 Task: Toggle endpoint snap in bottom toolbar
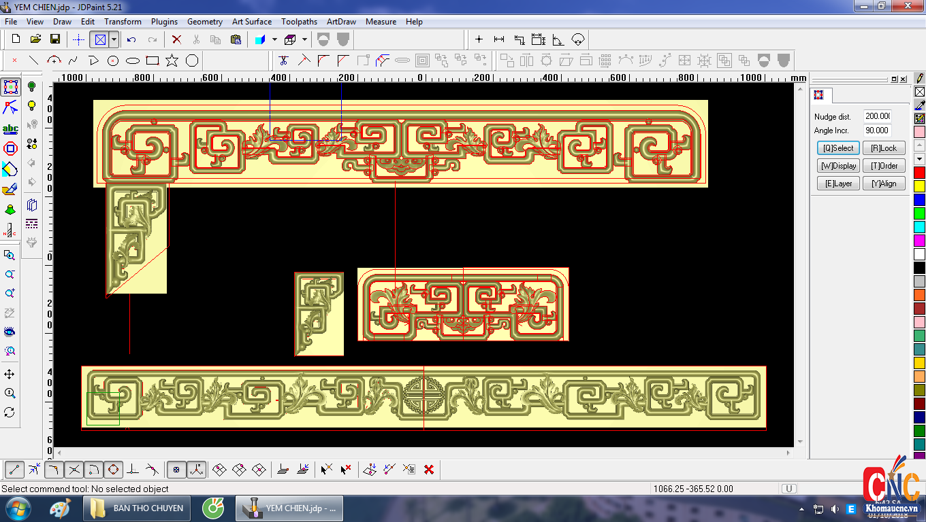coord(15,469)
